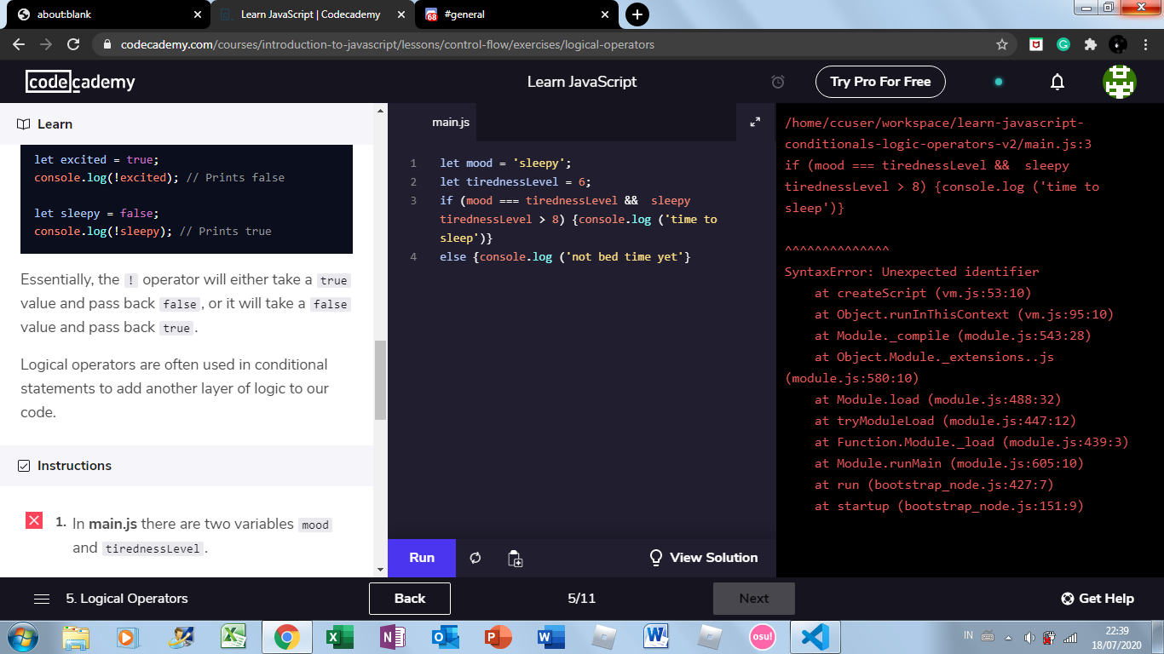Viewport: 1164px width, 654px height.
Task: Click the Instructions section heading
Action: point(74,466)
